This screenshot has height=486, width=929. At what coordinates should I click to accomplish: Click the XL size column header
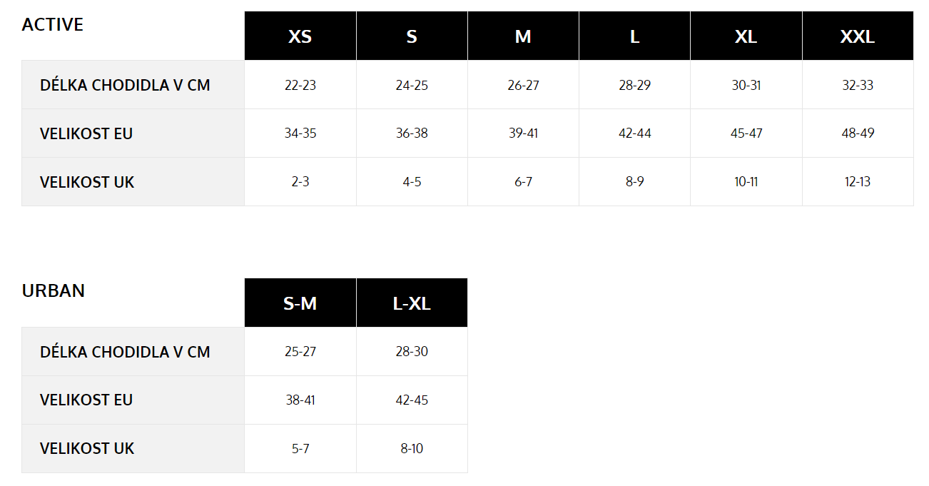(746, 36)
